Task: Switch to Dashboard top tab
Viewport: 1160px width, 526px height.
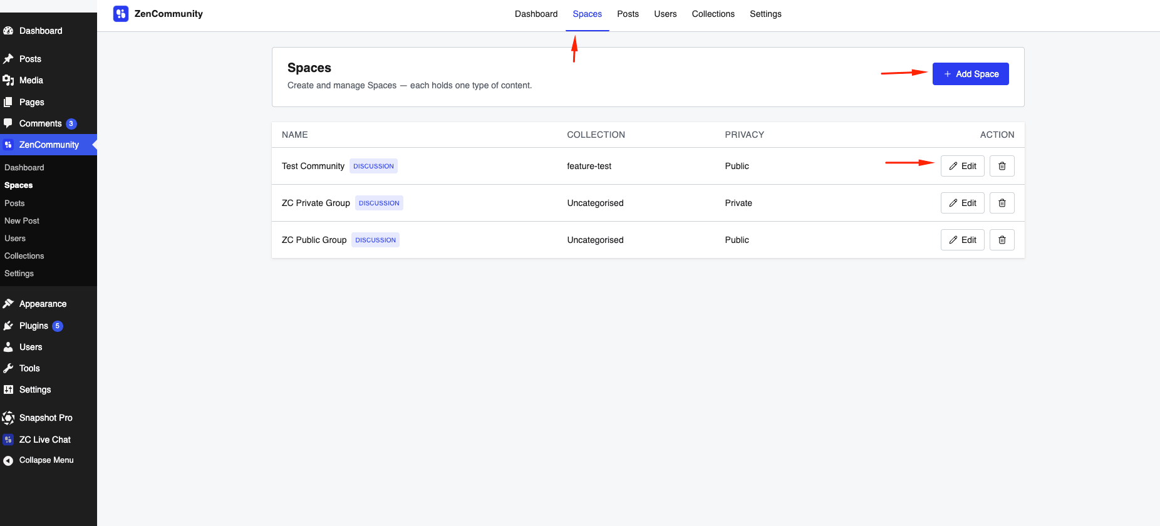Action: coord(536,14)
